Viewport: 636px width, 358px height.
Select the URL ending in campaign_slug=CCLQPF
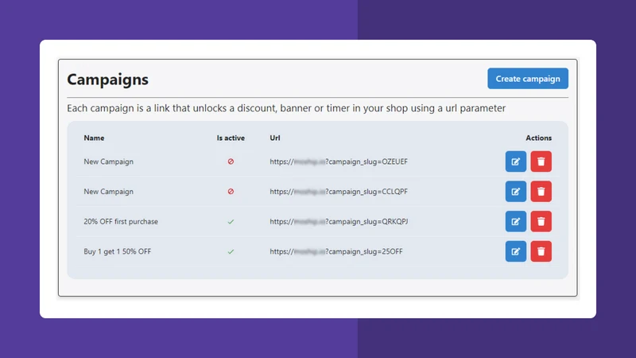[x=339, y=192]
